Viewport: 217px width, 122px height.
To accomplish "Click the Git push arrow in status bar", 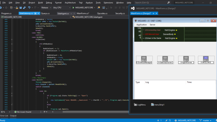I will tap(158, 120).
